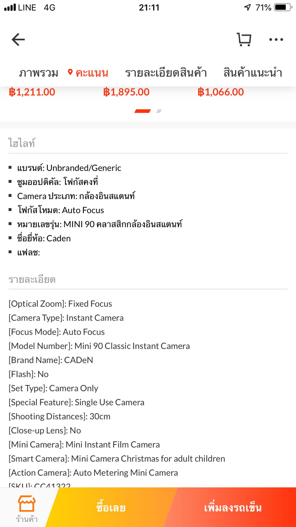The image size is (296, 527).
Task: Tap the location pin beside คะแนน
Action: 70,72
